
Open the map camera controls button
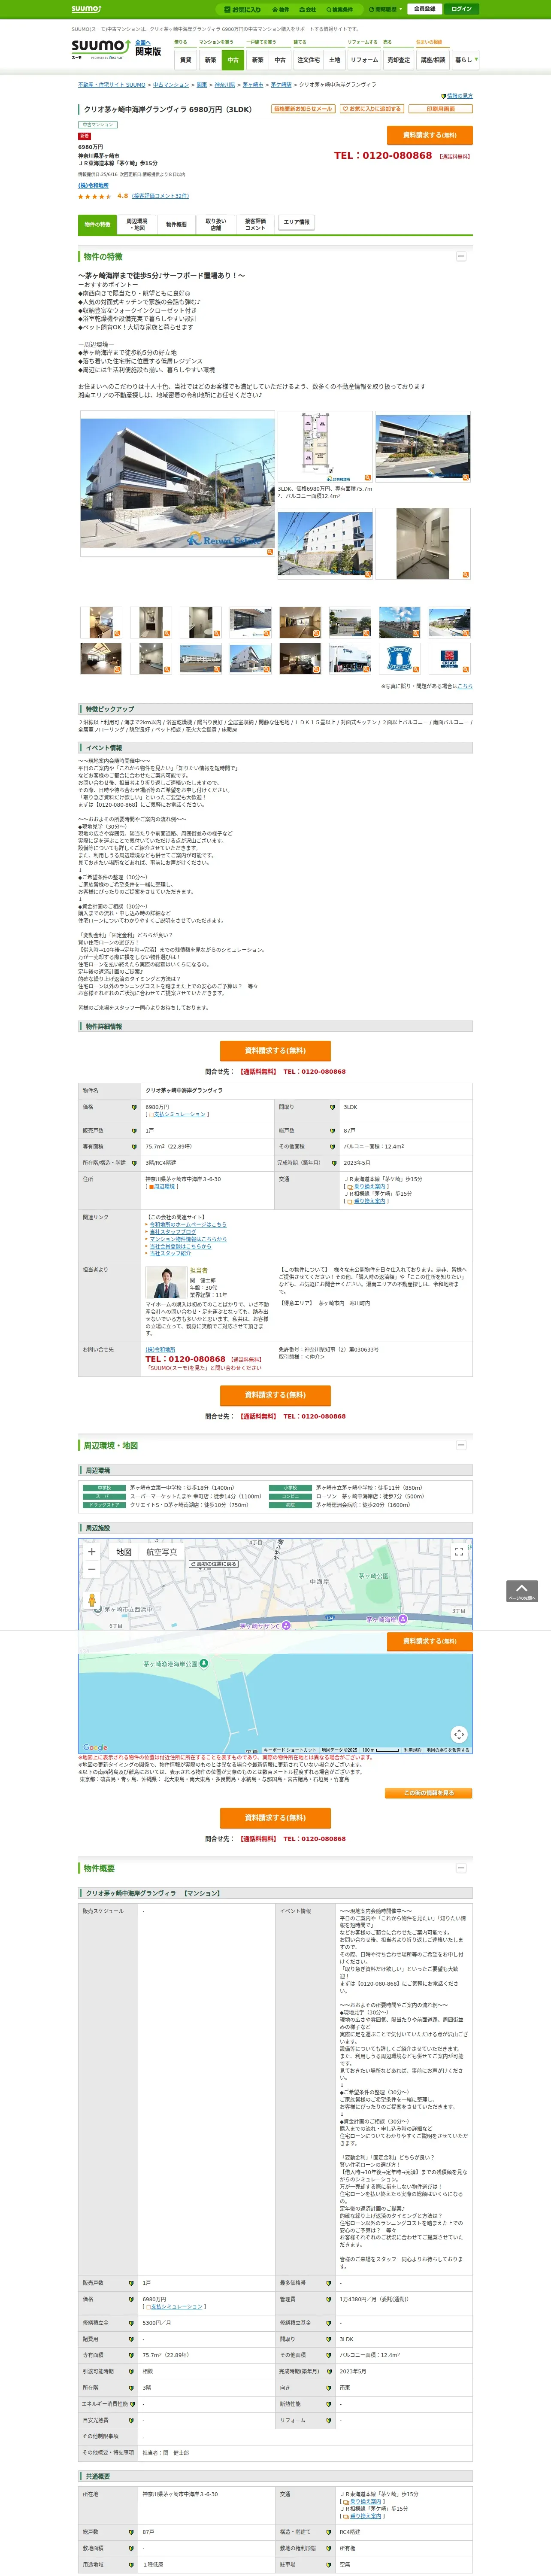coord(459,1734)
